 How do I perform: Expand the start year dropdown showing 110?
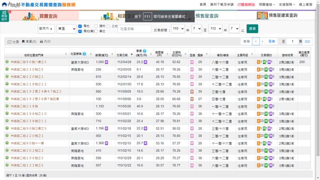tap(178, 28)
